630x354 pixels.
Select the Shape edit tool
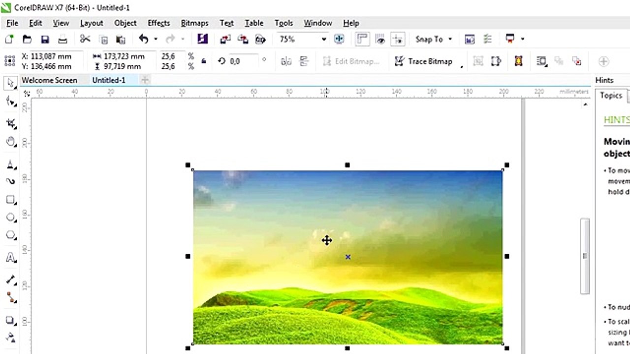[10, 102]
